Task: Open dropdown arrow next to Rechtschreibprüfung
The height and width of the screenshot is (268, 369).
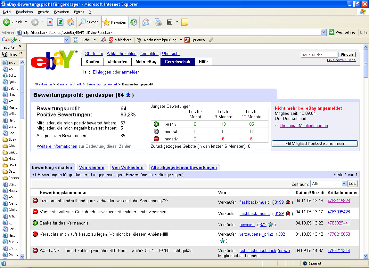Action: pos(181,40)
